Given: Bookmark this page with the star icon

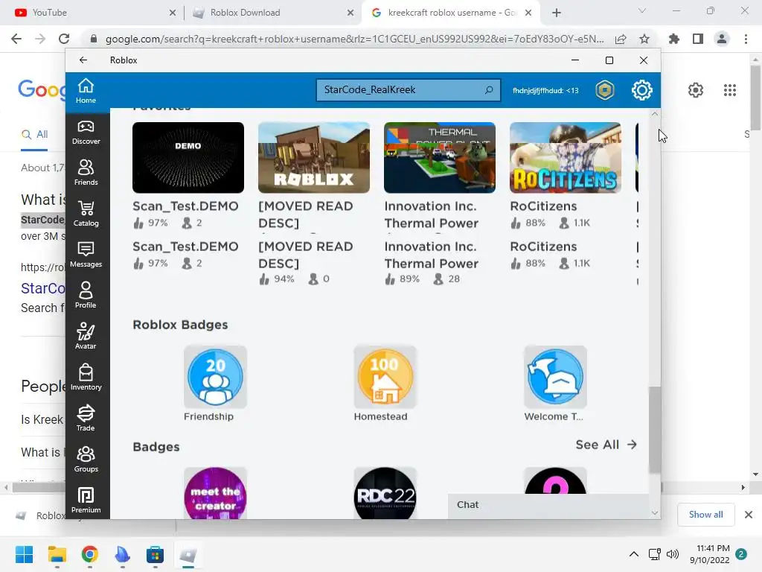Looking at the screenshot, I should 644,39.
